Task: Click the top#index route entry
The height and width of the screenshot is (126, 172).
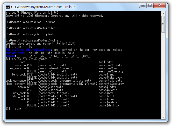Action: point(106,62)
